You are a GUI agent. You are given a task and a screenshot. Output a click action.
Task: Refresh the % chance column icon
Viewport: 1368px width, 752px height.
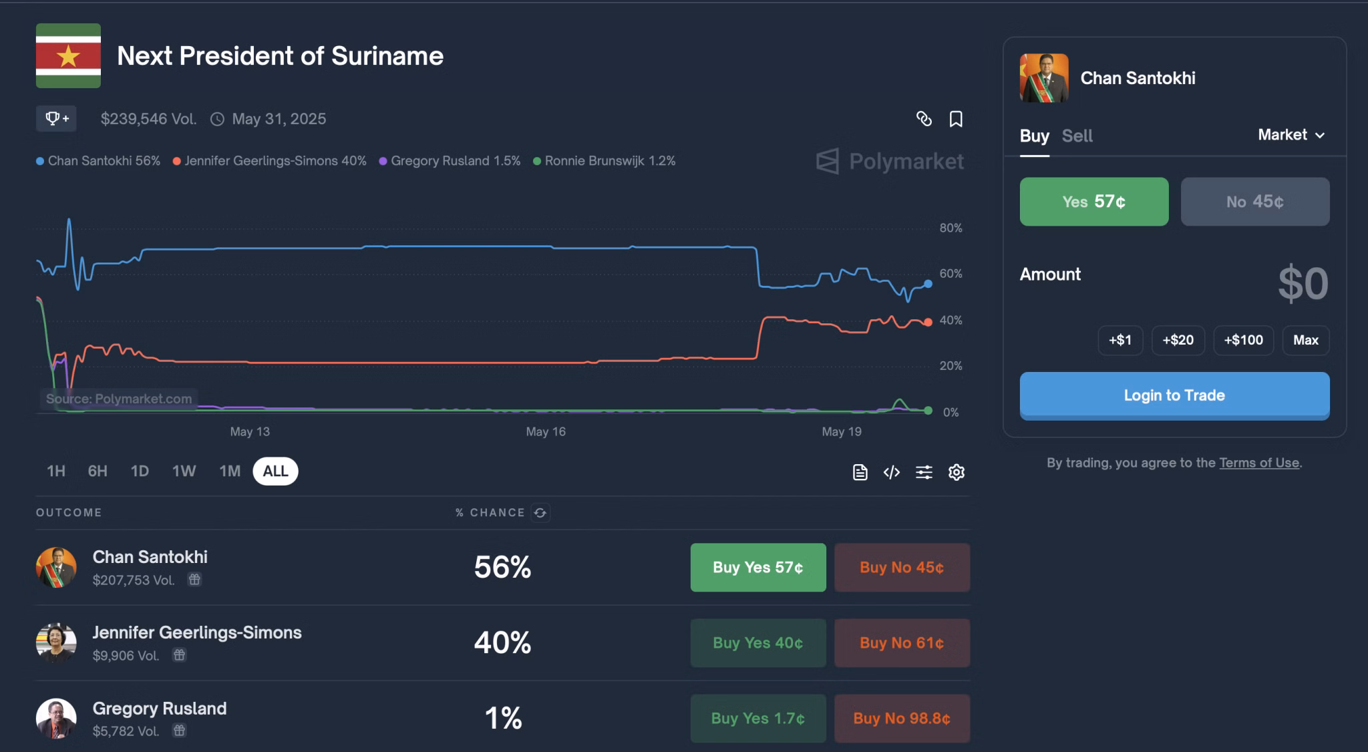[x=540, y=512]
